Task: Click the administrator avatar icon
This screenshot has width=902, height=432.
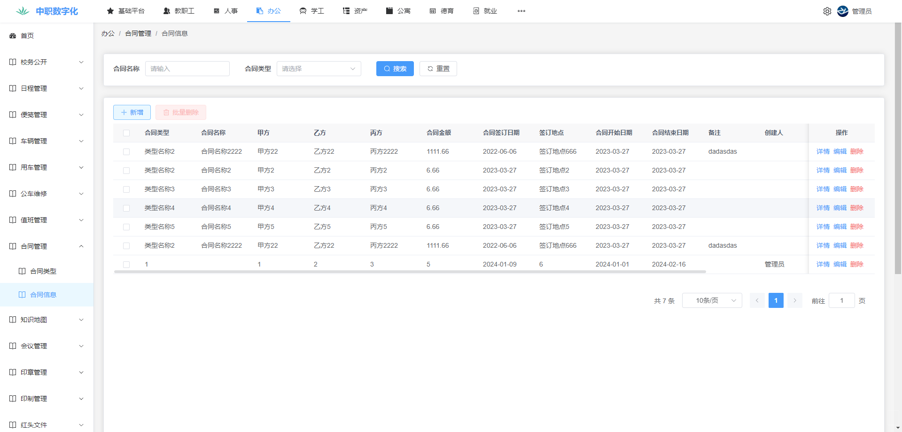Action: (x=842, y=11)
